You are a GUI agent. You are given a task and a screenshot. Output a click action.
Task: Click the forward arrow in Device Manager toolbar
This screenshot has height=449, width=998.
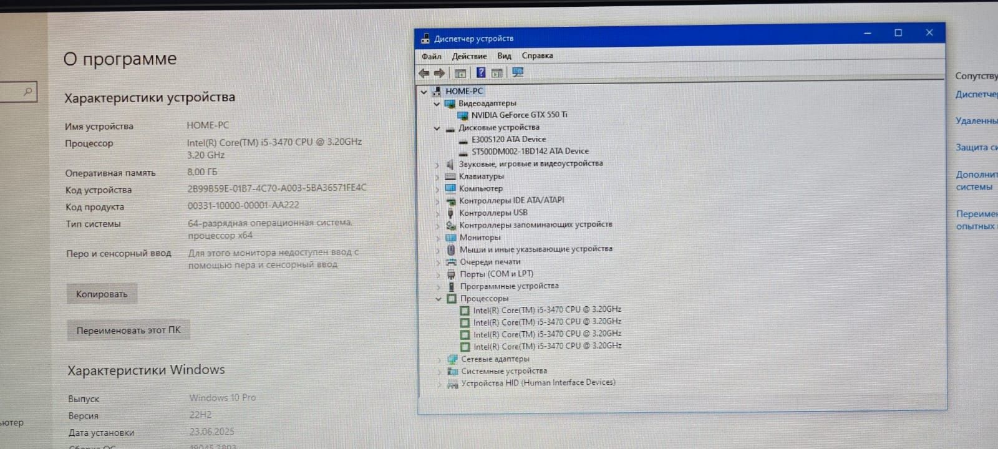pos(439,73)
